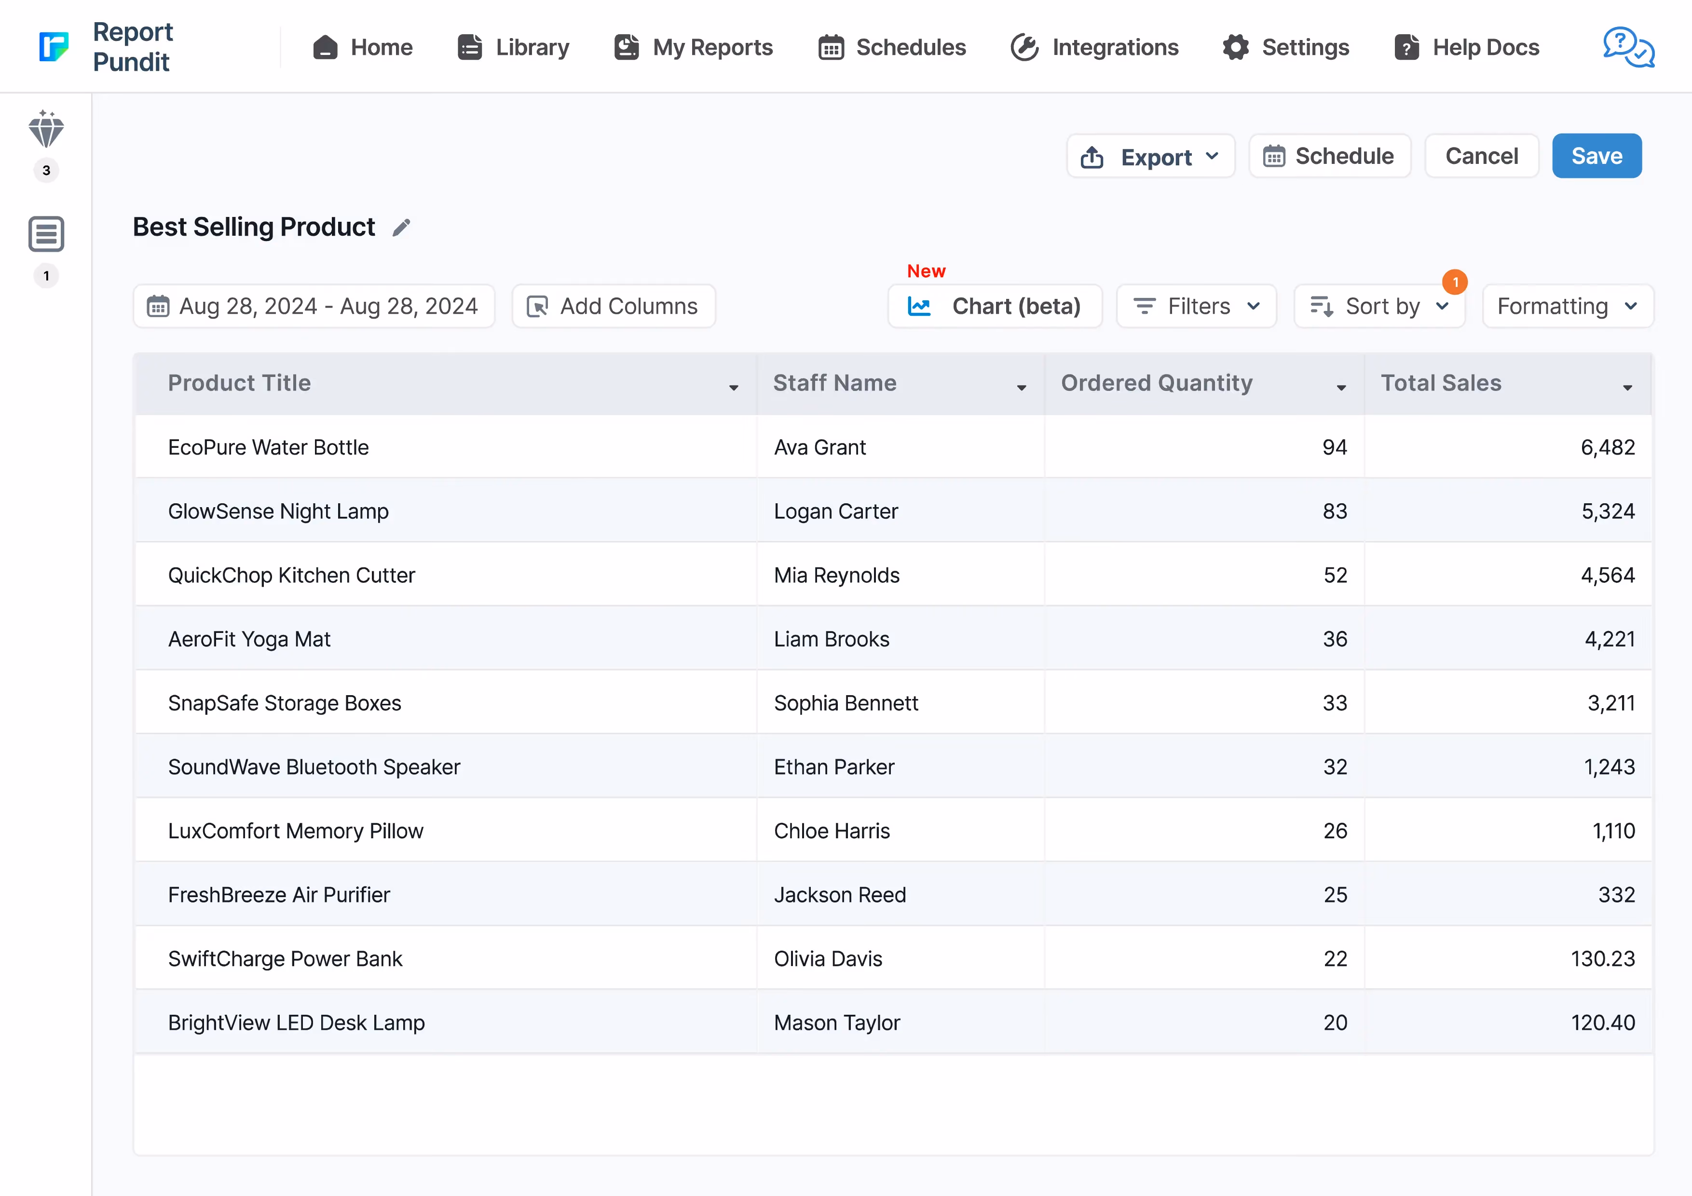Open Settings menu item
This screenshot has width=1692, height=1196.
point(1286,47)
